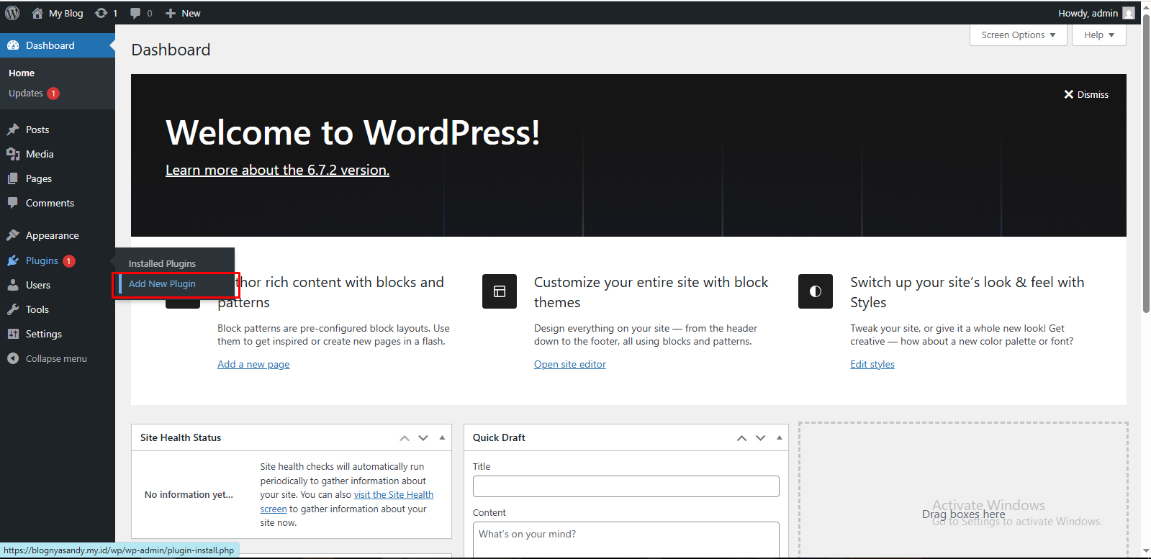Click the What's on your mind content box
This screenshot has width=1151, height=559.
point(626,540)
